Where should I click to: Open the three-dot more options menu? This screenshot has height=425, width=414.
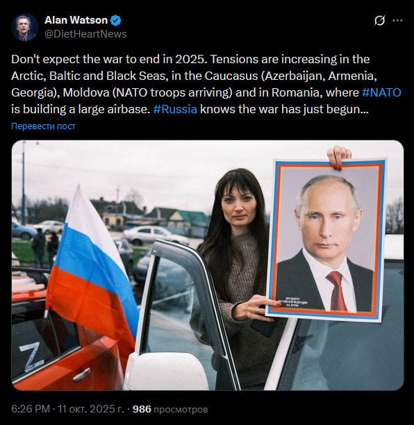pos(397,20)
